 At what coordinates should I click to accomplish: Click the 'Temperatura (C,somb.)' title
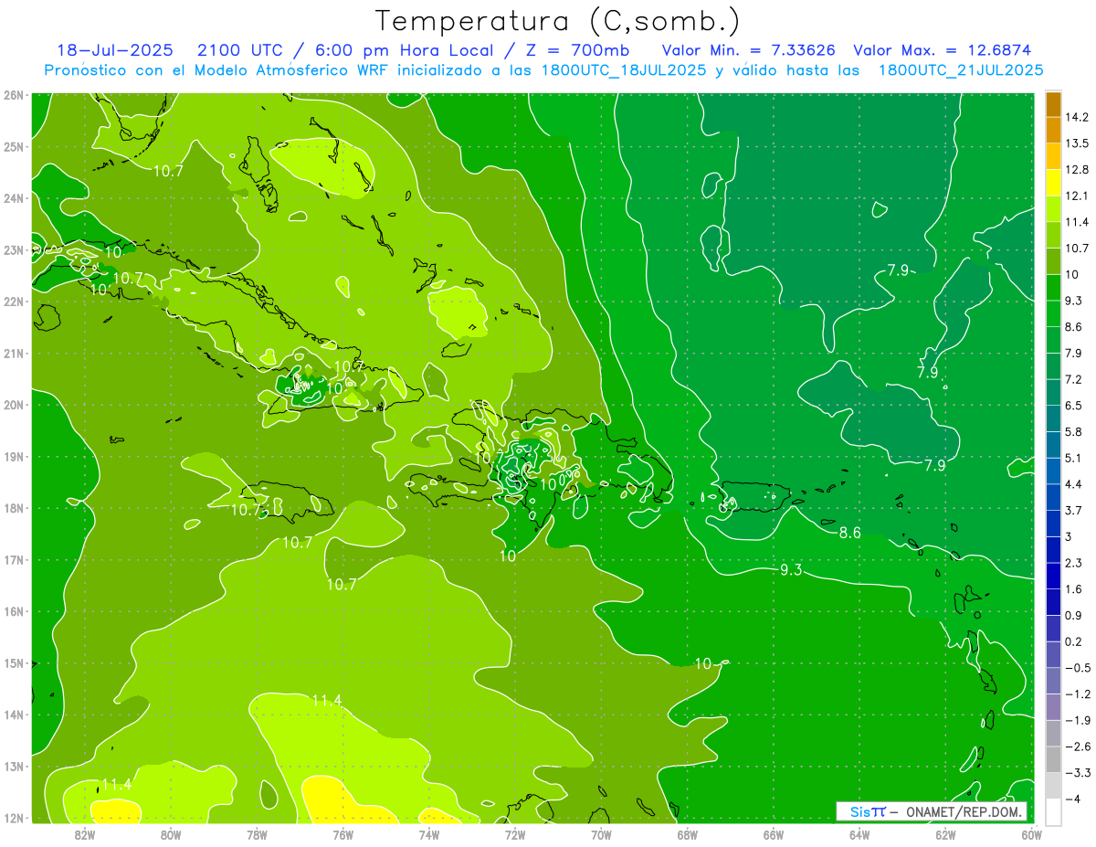[558, 21]
